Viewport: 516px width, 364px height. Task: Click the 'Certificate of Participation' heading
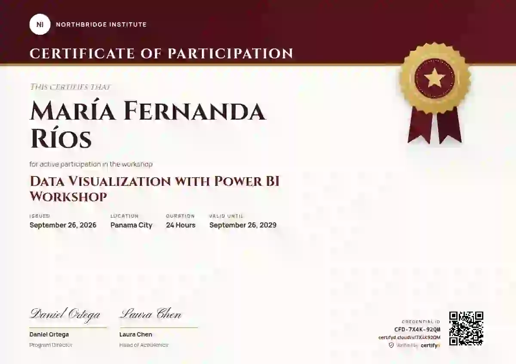click(161, 53)
